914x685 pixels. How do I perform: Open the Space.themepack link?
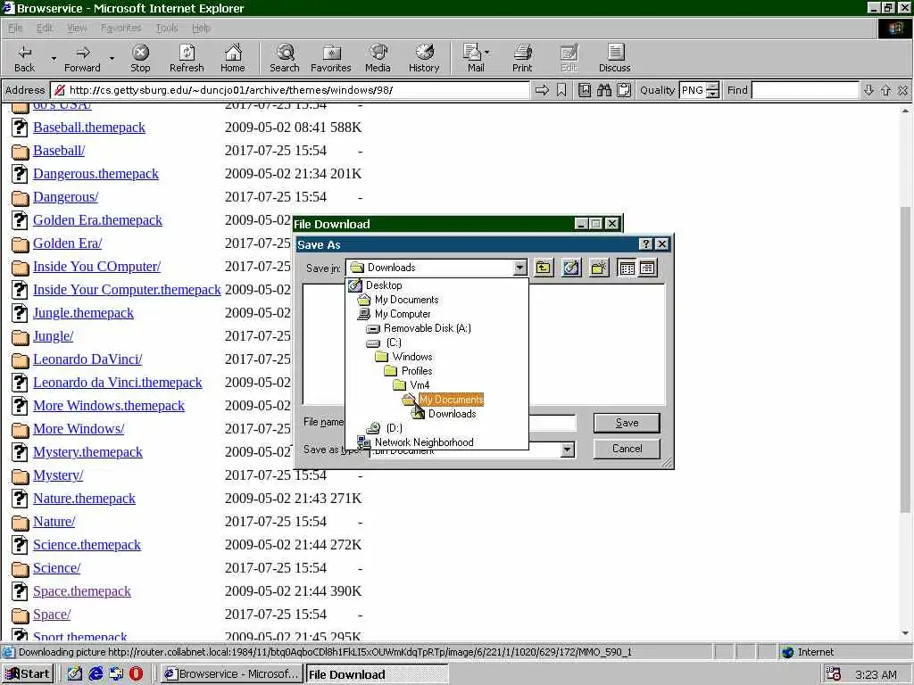(x=81, y=591)
